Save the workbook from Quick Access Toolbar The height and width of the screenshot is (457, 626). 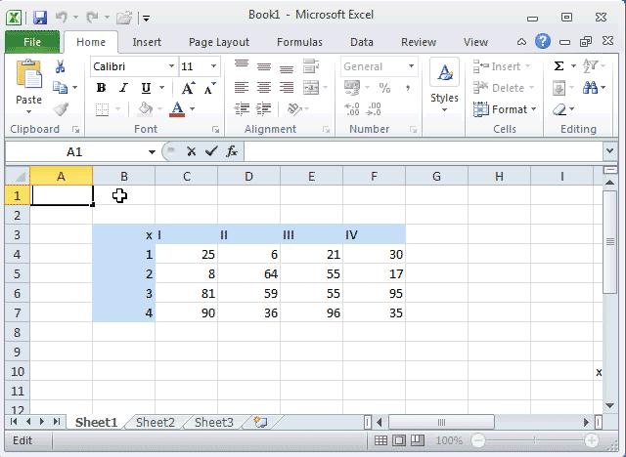[x=40, y=18]
